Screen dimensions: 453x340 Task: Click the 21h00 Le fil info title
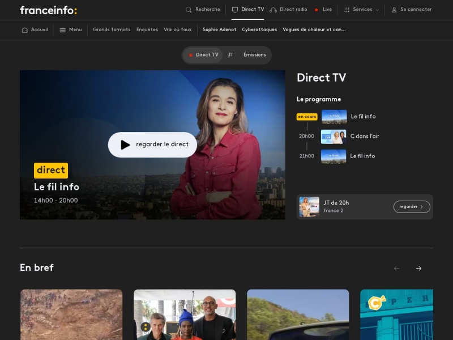click(362, 156)
